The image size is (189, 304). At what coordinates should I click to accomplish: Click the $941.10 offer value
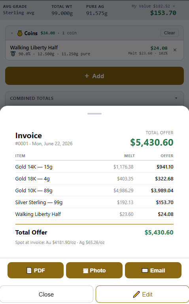[165, 167]
